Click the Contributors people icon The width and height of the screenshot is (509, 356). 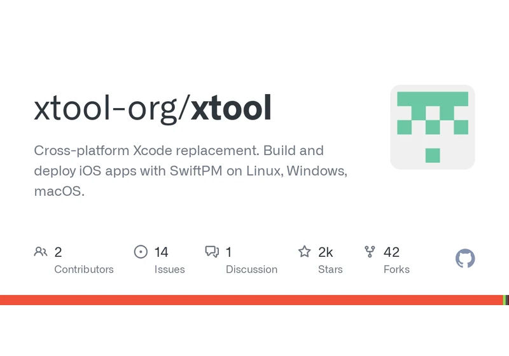[41, 252]
